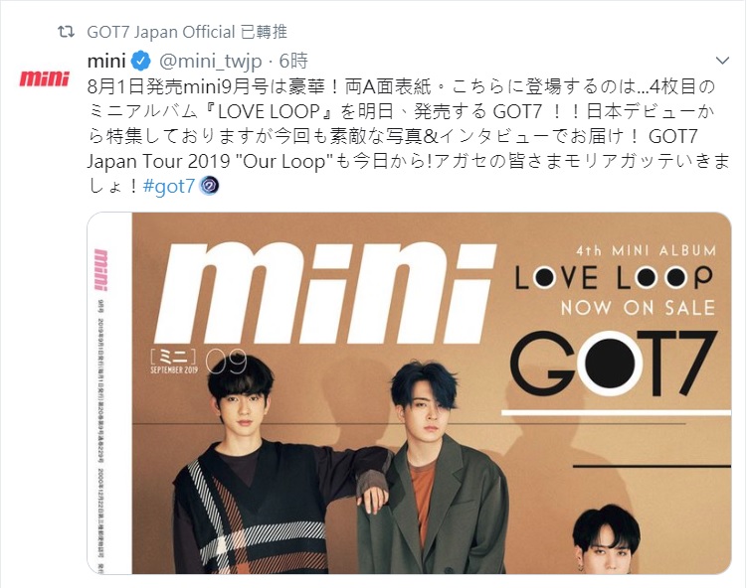Screen dimensions: 747x588
Task: Click the blue verified badge
Action: pos(140,61)
